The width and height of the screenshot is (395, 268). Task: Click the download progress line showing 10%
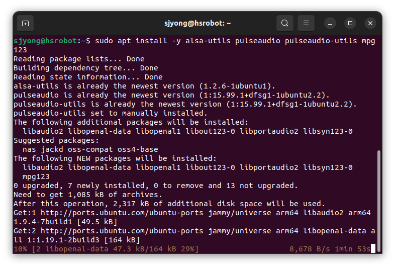pos(106,249)
